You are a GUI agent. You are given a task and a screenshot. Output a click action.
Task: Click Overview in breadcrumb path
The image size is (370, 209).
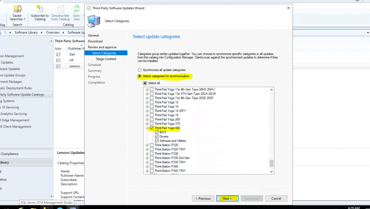pyautogui.click(x=53, y=32)
